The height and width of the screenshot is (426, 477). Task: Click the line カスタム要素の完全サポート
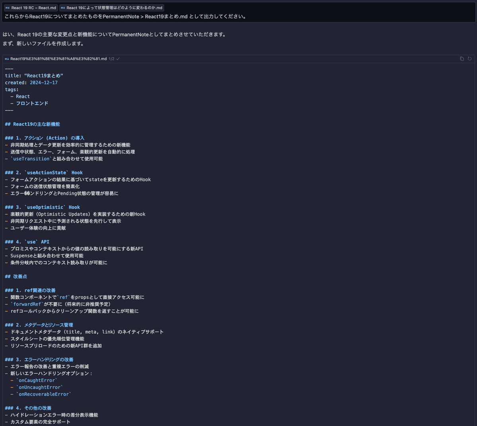click(40, 422)
